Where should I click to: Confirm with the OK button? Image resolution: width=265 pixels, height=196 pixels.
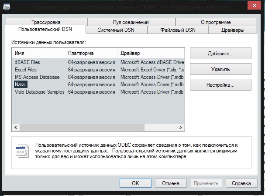pyautogui.click(x=135, y=183)
